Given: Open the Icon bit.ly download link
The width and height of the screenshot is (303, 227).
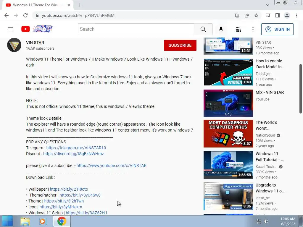Looking at the screenshot, I should (61, 207).
